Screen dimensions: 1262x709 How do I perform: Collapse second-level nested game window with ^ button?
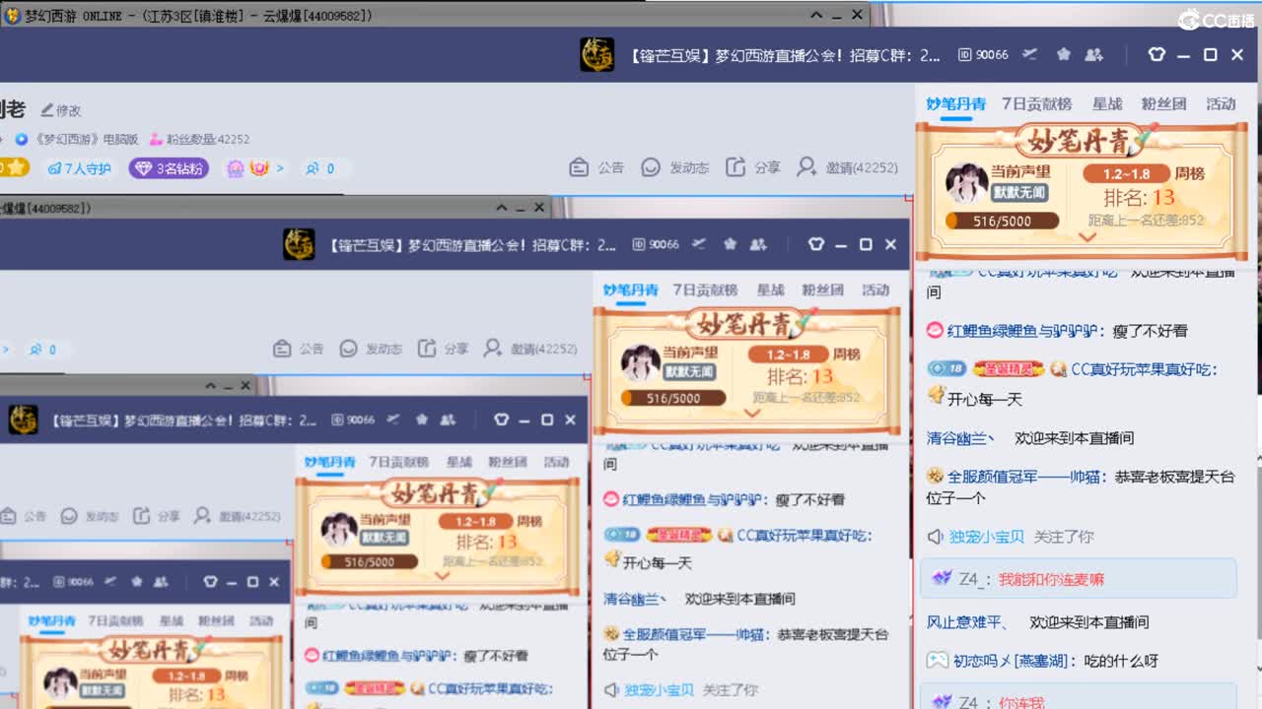click(501, 208)
